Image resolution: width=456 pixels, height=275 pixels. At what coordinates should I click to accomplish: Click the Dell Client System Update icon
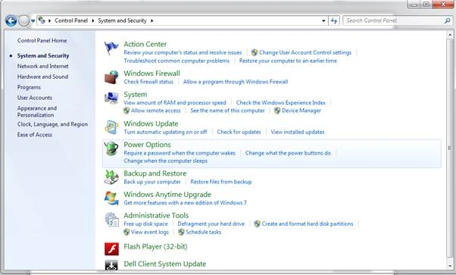pos(111,265)
